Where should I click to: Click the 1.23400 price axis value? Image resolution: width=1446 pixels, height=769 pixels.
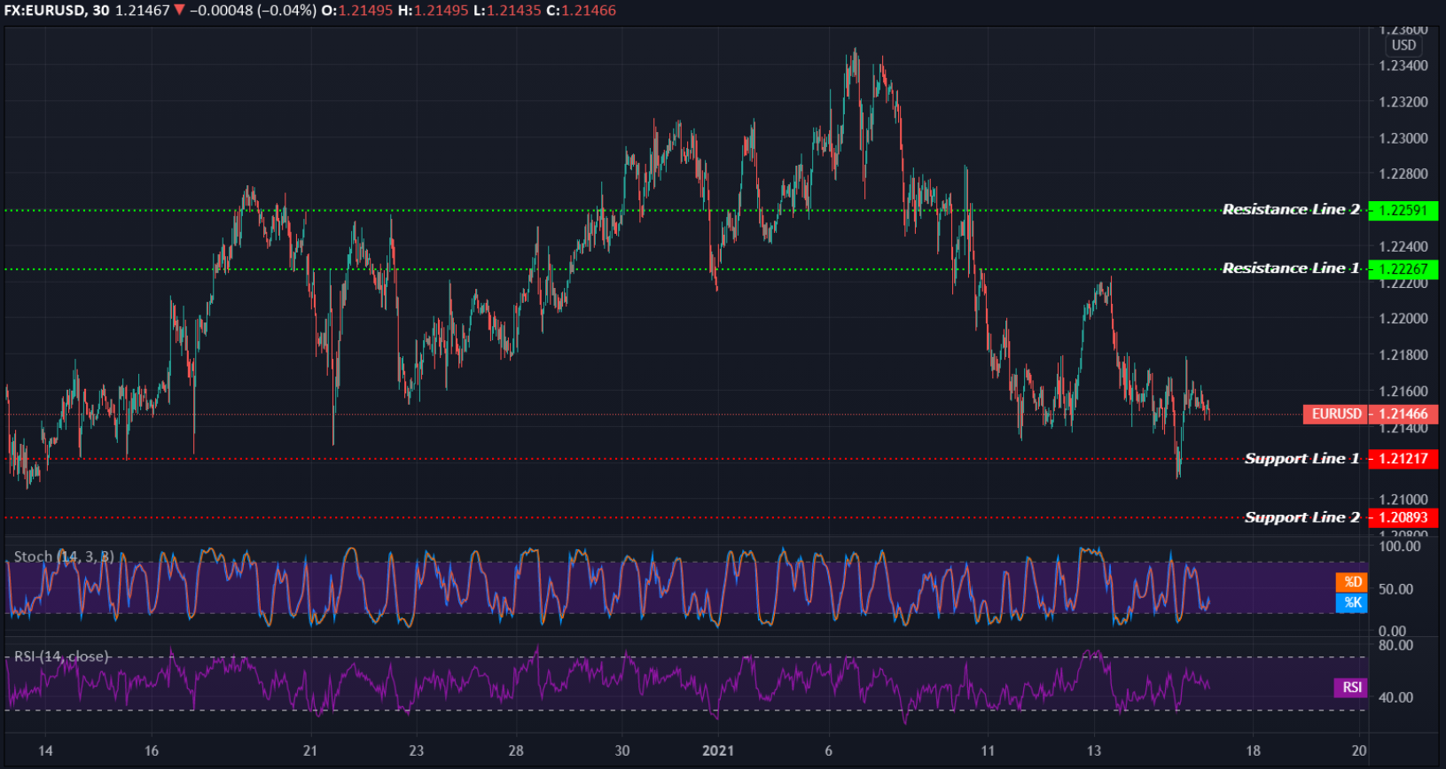coord(1403,66)
